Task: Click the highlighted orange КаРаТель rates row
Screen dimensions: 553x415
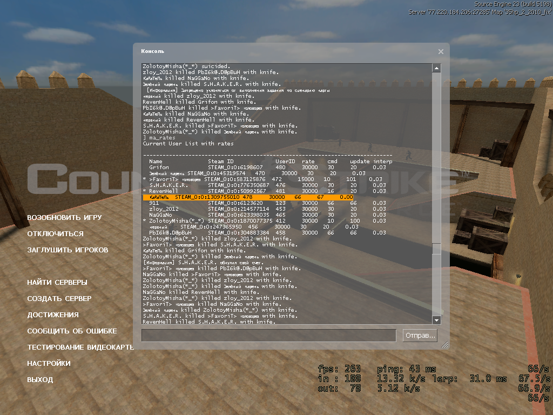Action: point(248,197)
